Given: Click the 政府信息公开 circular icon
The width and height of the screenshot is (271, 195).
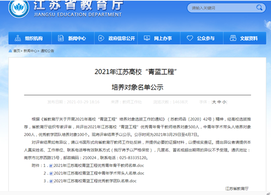Looking at the screenshot, I should 101,38.
